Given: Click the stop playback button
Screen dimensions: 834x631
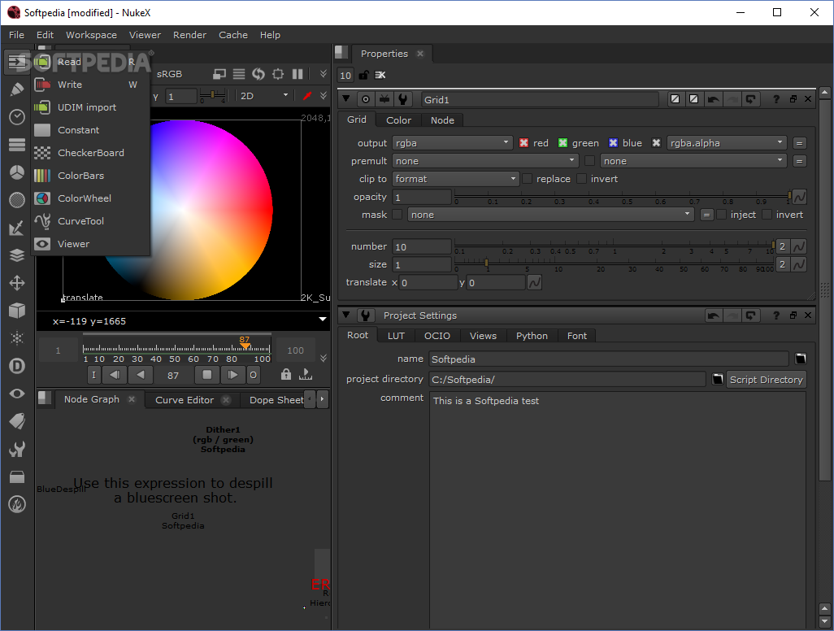Looking at the screenshot, I should 207,375.
